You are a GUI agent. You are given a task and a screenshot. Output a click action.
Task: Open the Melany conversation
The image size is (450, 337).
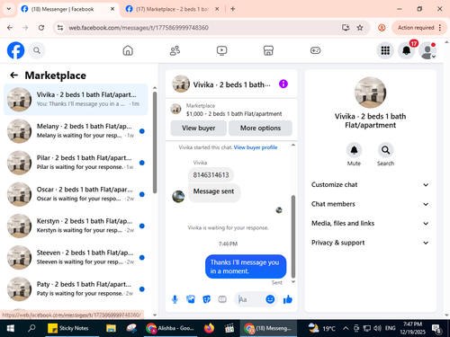76,131
